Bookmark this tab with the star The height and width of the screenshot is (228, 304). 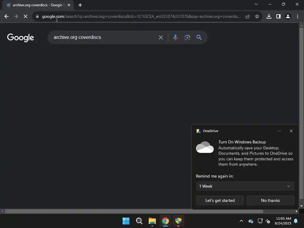(257, 17)
